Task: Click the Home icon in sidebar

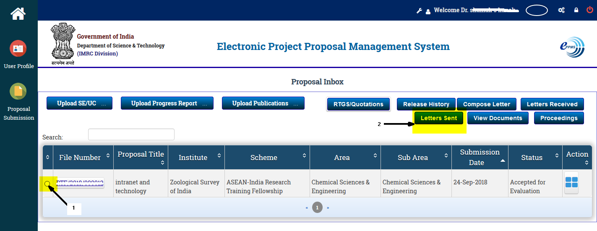Action: tap(18, 14)
